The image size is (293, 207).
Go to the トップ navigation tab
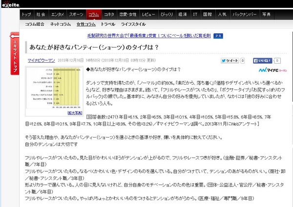click(x=26, y=14)
